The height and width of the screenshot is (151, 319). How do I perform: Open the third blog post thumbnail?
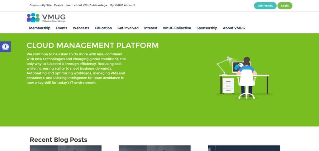(x=244, y=148)
